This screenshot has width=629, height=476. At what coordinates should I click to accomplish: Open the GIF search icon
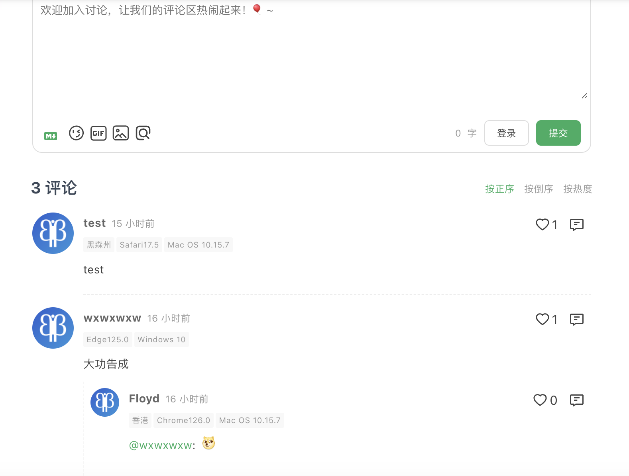click(x=98, y=133)
